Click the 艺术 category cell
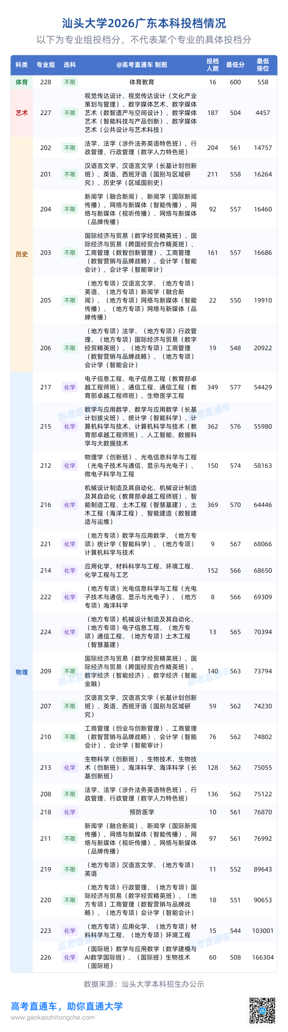288x1032 pixels. point(22,113)
